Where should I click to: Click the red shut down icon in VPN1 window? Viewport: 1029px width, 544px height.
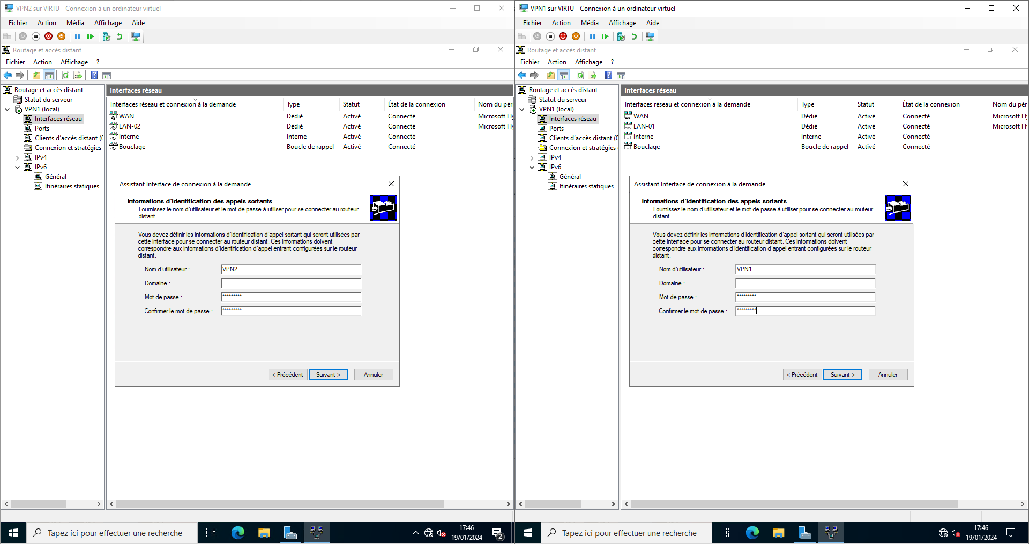tap(563, 36)
